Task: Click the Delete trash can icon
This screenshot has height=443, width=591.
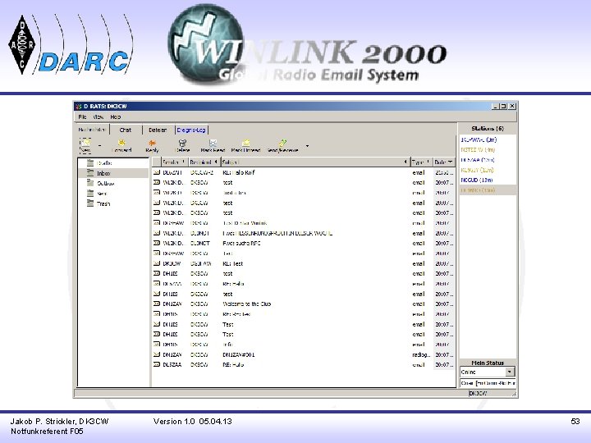Action: [182, 143]
